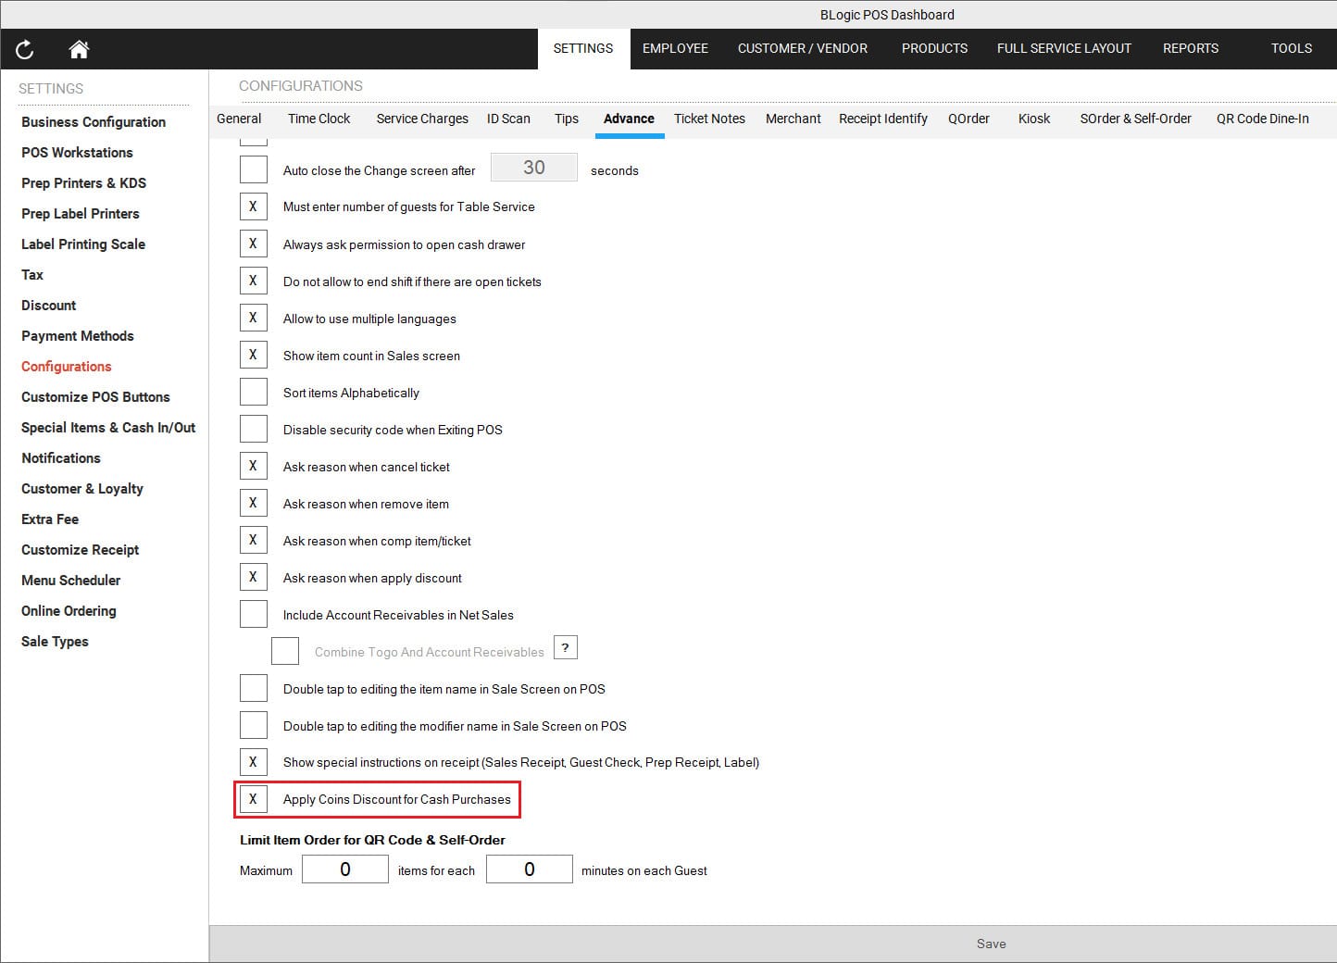Screen dimensions: 1337x963
Task: Click the refresh icon in the top bar
Action: click(x=25, y=49)
